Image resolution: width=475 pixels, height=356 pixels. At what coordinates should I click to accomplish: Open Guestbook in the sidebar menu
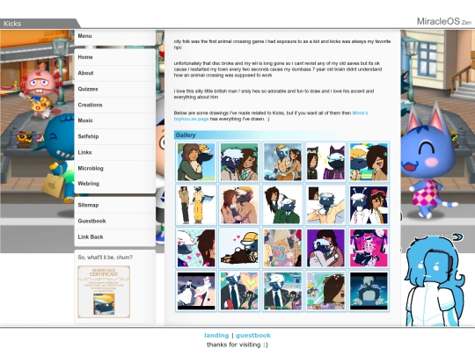(x=115, y=221)
